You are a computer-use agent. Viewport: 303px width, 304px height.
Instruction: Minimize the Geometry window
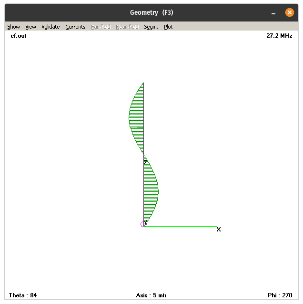click(x=273, y=13)
